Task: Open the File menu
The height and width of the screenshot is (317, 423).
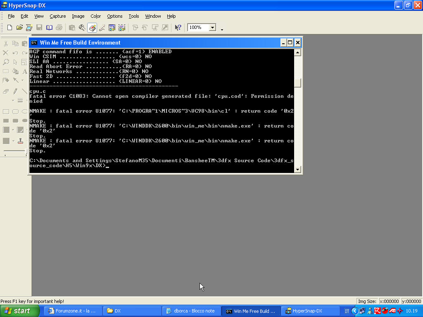Action: click(x=11, y=16)
